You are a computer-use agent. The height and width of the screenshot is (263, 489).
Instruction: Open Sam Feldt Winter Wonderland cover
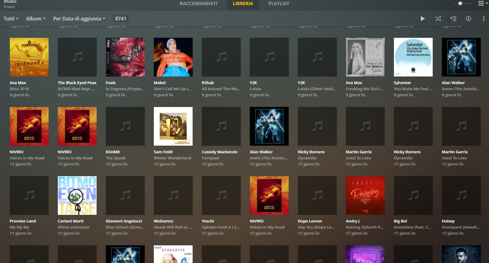click(x=173, y=126)
